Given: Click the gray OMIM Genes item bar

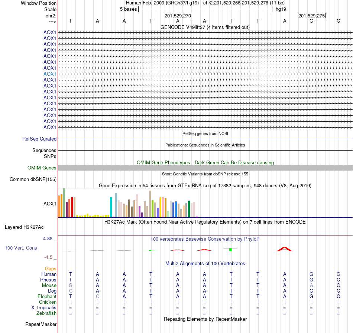Looking at the screenshot, I should (205, 168).
